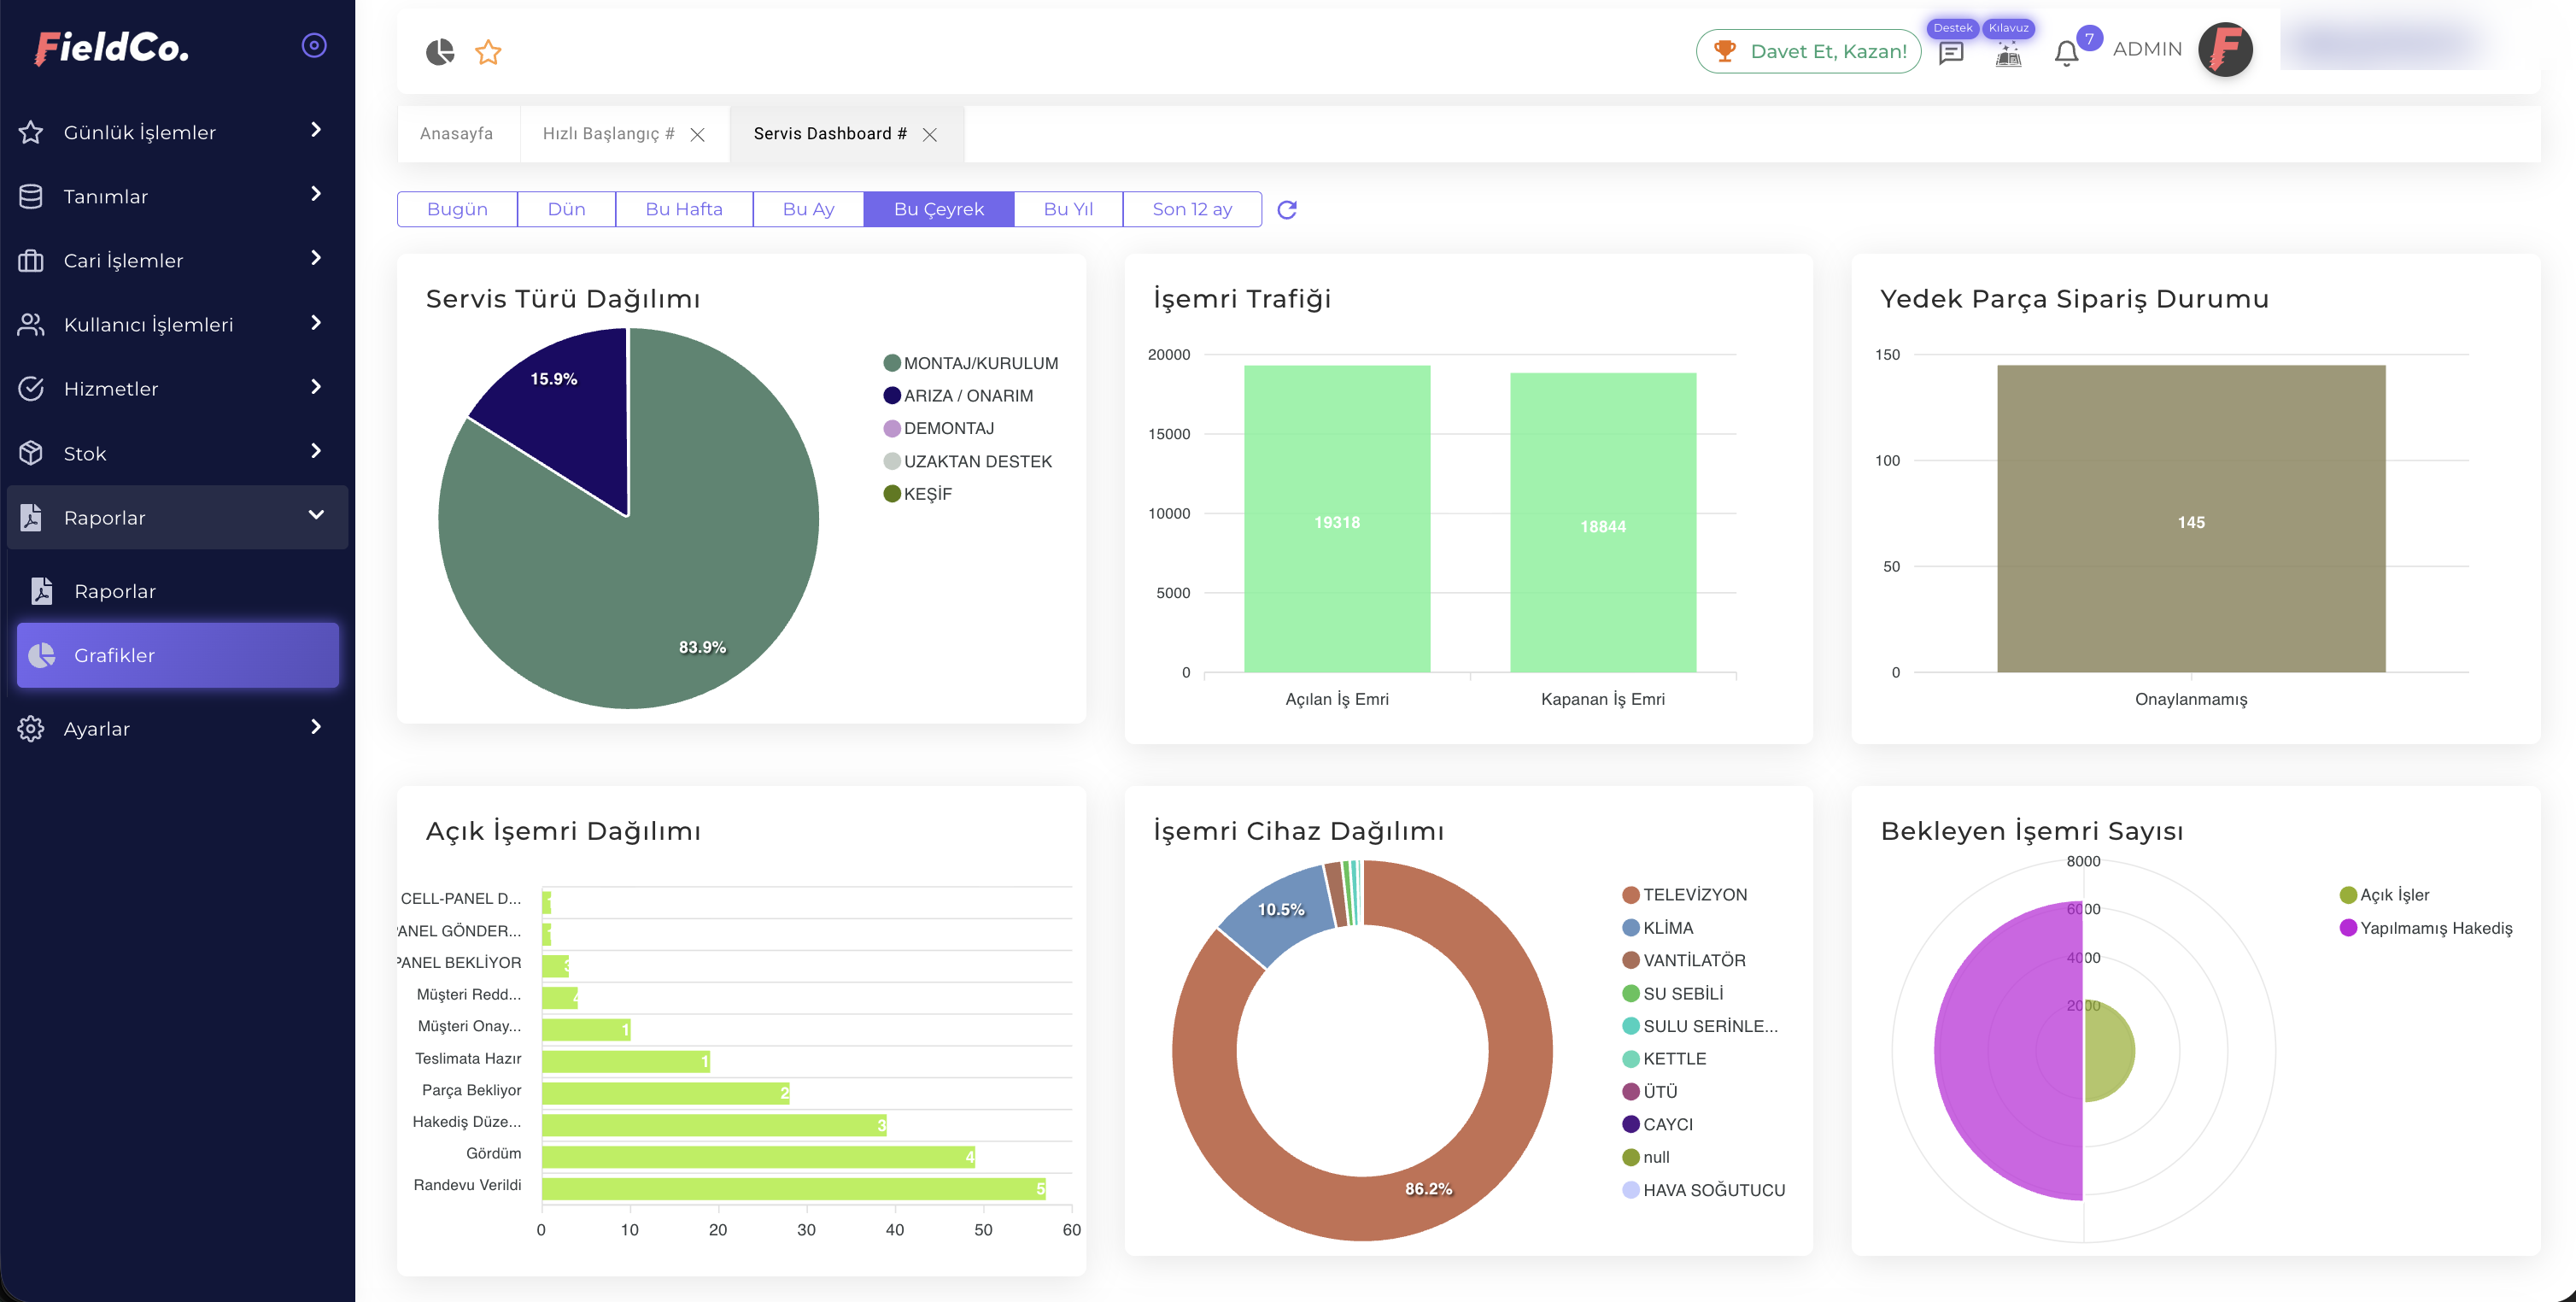The image size is (2576, 1302).
Task: Collapse the Raporlar menu chevron
Action: 316,515
